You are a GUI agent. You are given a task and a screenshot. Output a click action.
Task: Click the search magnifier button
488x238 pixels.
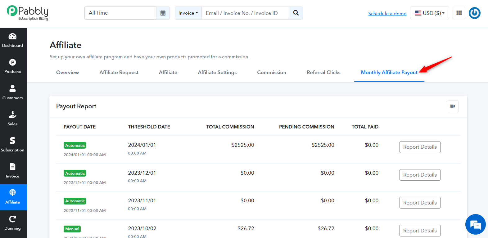pyautogui.click(x=296, y=13)
